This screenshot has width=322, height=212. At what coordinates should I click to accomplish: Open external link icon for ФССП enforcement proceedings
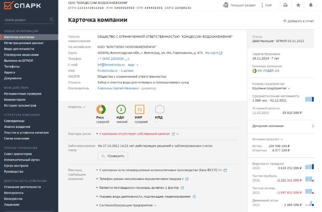tap(225, 170)
